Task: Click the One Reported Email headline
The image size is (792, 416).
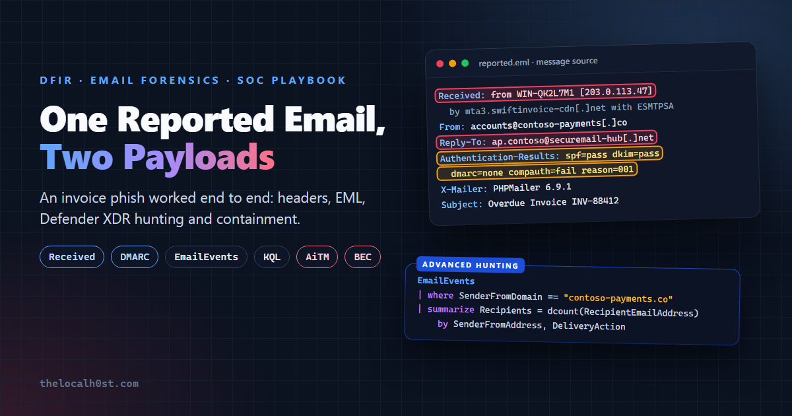Action: tap(213, 120)
